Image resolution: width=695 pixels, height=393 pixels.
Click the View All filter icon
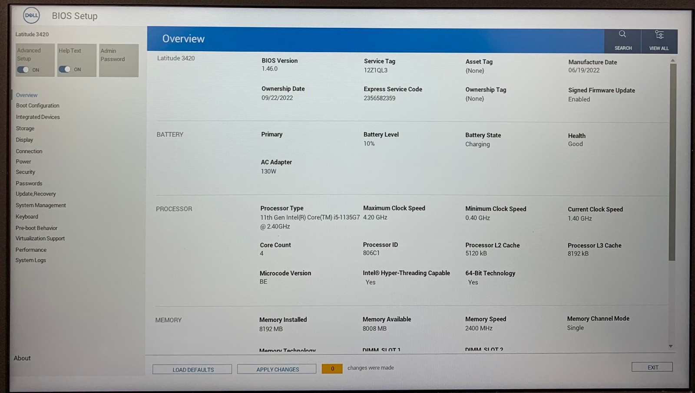click(x=659, y=35)
